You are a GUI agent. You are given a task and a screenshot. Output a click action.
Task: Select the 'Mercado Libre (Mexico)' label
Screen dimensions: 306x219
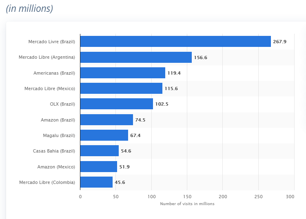(x=50, y=88)
